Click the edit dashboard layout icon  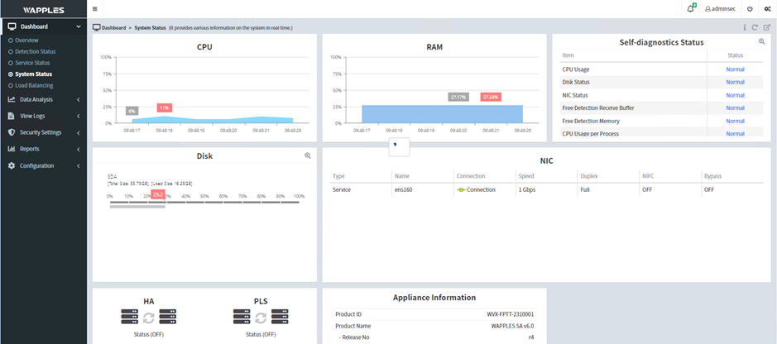(x=766, y=27)
